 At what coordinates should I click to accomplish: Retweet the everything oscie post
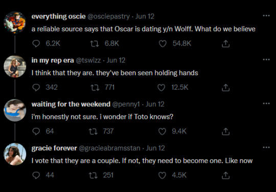coord(95,43)
